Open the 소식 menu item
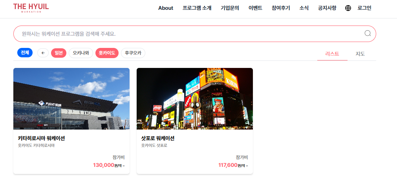The height and width of the screenshot is (181, 397). point(304,8)
